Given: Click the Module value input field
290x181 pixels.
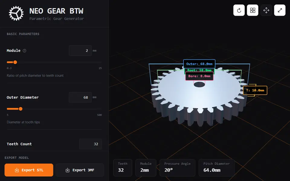Looking at the screenshot, I should 80,51.
